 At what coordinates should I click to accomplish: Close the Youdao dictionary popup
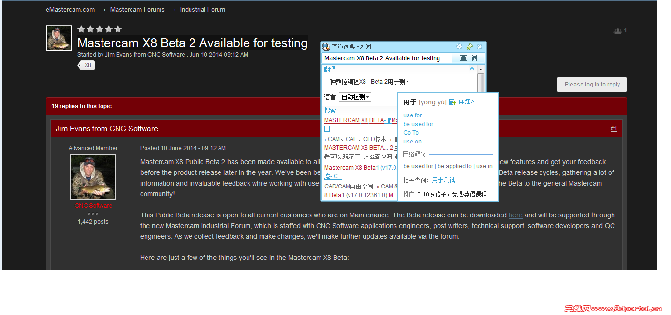tap(480, 47)
